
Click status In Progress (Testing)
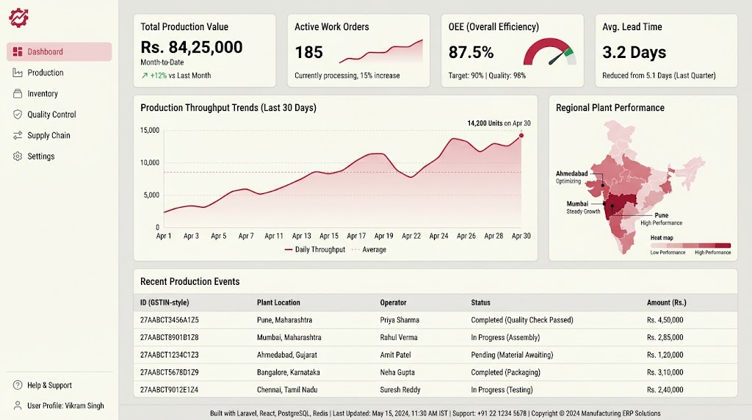pyautogui.click(x=502, y=390)
